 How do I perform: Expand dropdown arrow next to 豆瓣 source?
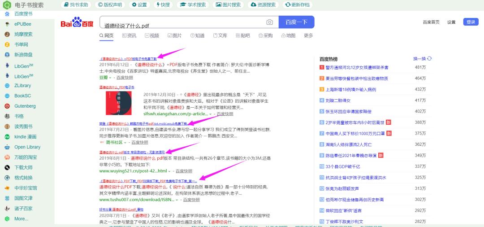pos(110,78)
